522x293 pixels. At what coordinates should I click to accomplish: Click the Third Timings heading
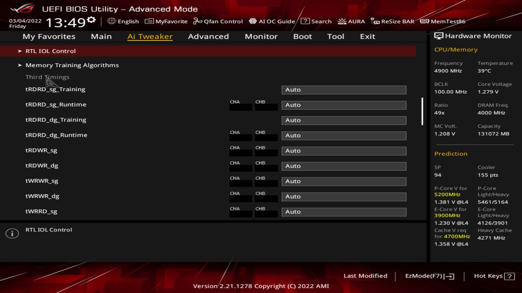point(47,77)
